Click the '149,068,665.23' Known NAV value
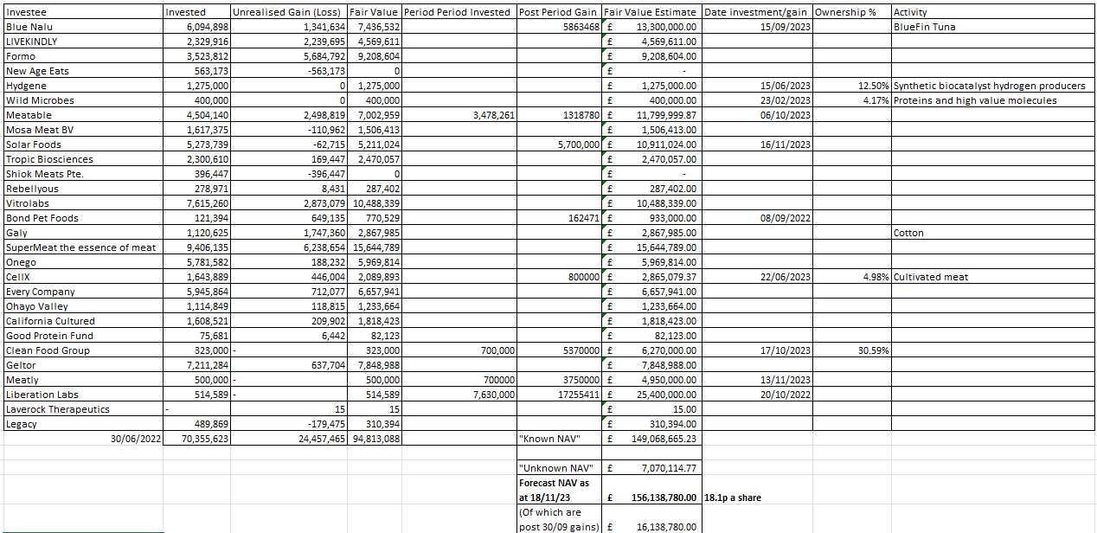The image size is (1097, 533). point(651,439)
